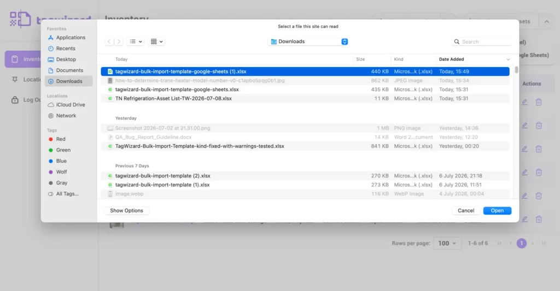Viewport: 560px width, 291px height.
Task: Click QA_Bug_Report_Guideline.docx file
Action: tap(305, 137)
